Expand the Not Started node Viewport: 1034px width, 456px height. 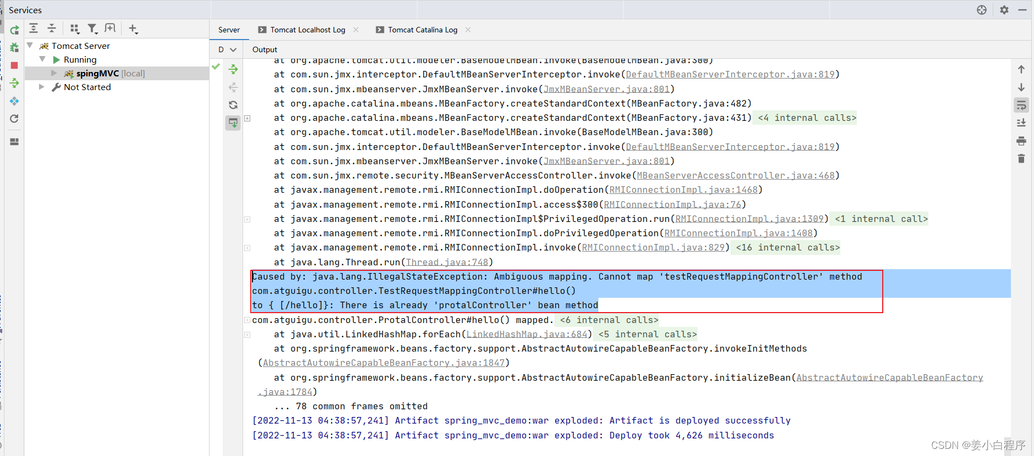coord(42,87)
